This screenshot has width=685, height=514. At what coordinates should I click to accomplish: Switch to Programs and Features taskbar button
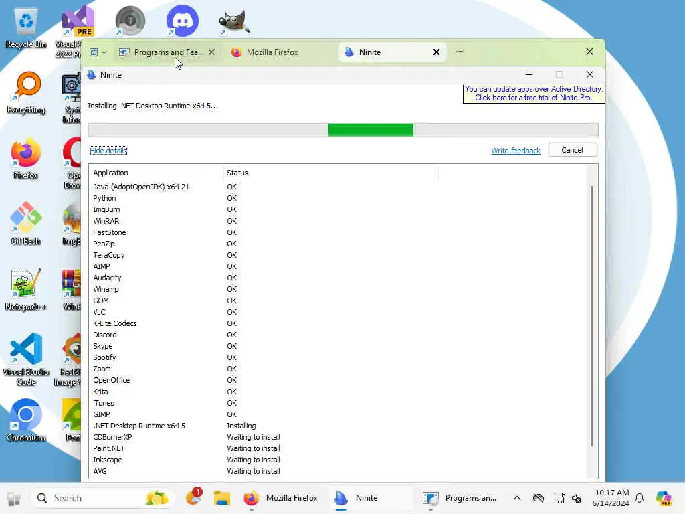click(460, 498)
